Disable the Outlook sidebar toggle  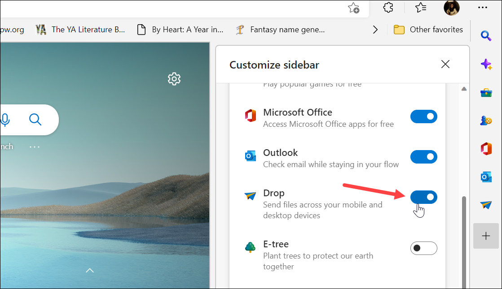click(x=423, y=157)
